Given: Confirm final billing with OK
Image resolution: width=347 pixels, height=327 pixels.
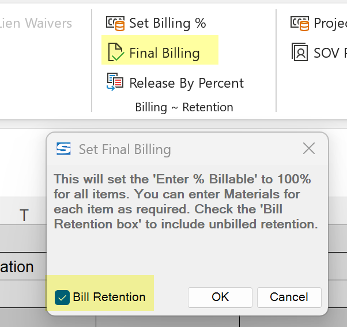Looking at the screenshot, I should (220, 298).
